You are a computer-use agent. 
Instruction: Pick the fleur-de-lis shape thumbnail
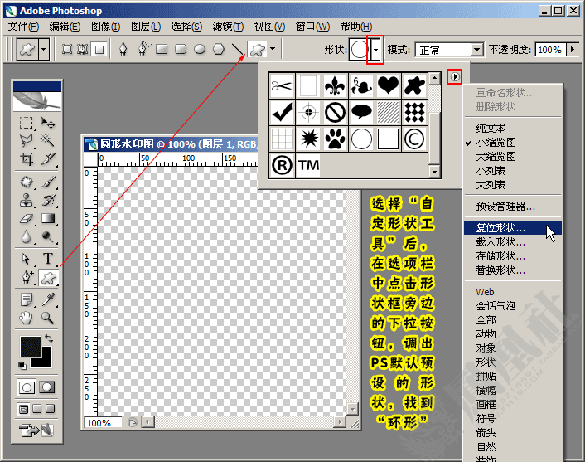pyautogui.click(x=335, y=85)
